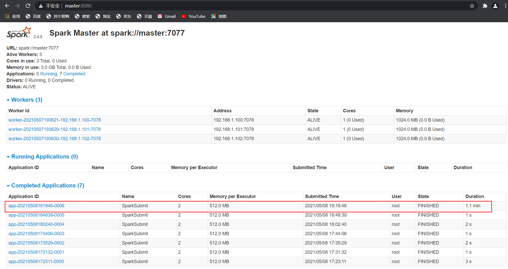Open application app-20210508174406-0003
This screenshot has height=269, width=508.
pyautogui.click(x=36, y=234)
